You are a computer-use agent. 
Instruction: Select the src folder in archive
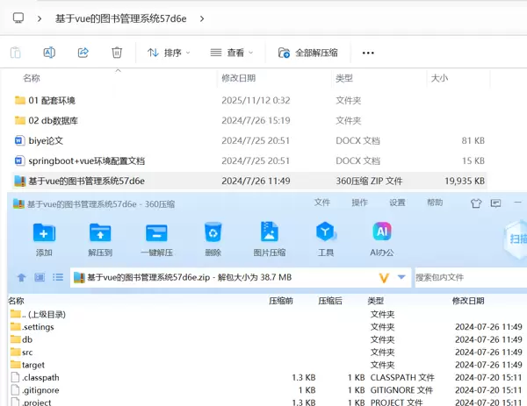[x=27, y=353]
